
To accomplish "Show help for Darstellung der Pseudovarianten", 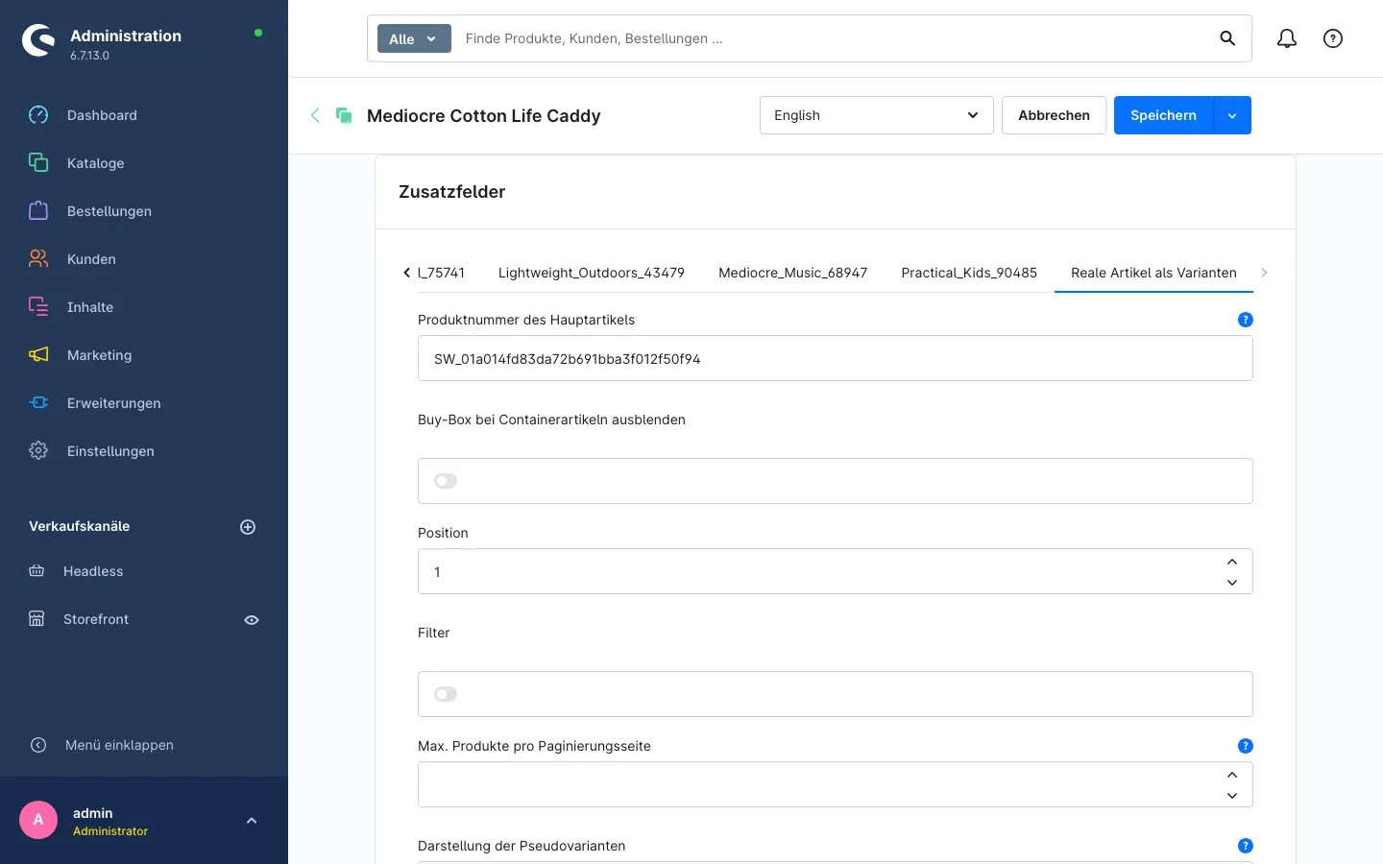I will (x=1246, y=846).
